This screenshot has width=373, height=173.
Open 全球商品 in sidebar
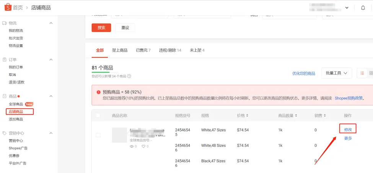(16, 104)
